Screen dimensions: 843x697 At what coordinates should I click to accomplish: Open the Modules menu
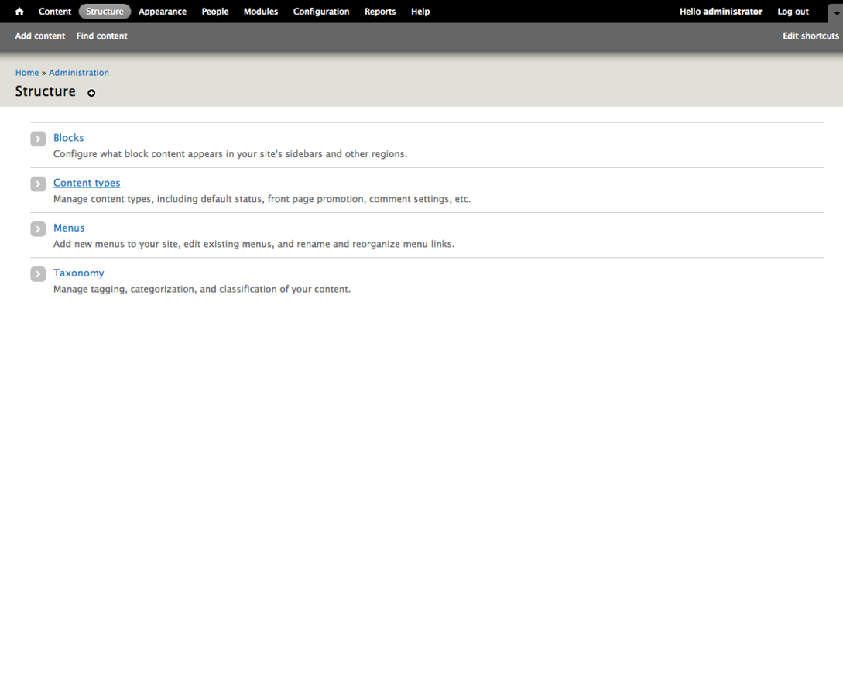[x=261, y=12]
